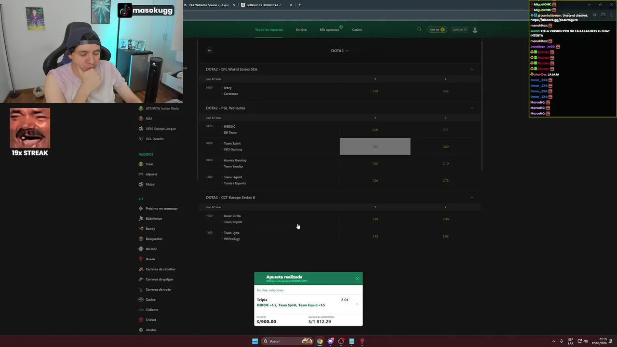Open the Team Liquid vs Tundra Esports match

[235, 180]
